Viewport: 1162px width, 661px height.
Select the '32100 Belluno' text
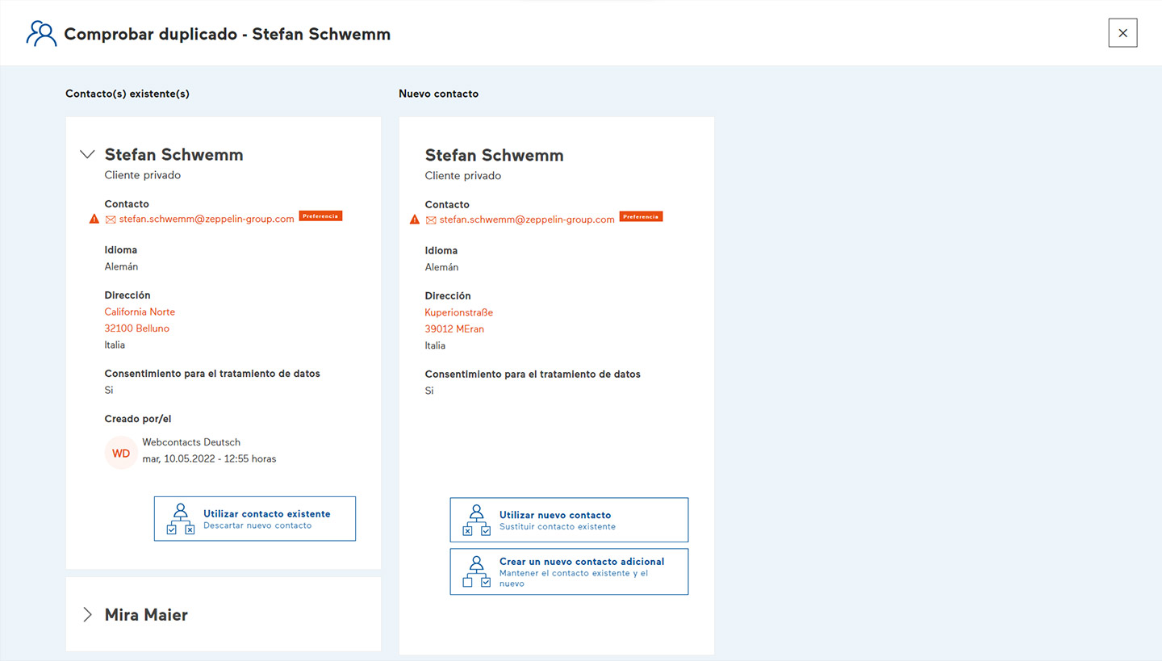click(137, 328)
